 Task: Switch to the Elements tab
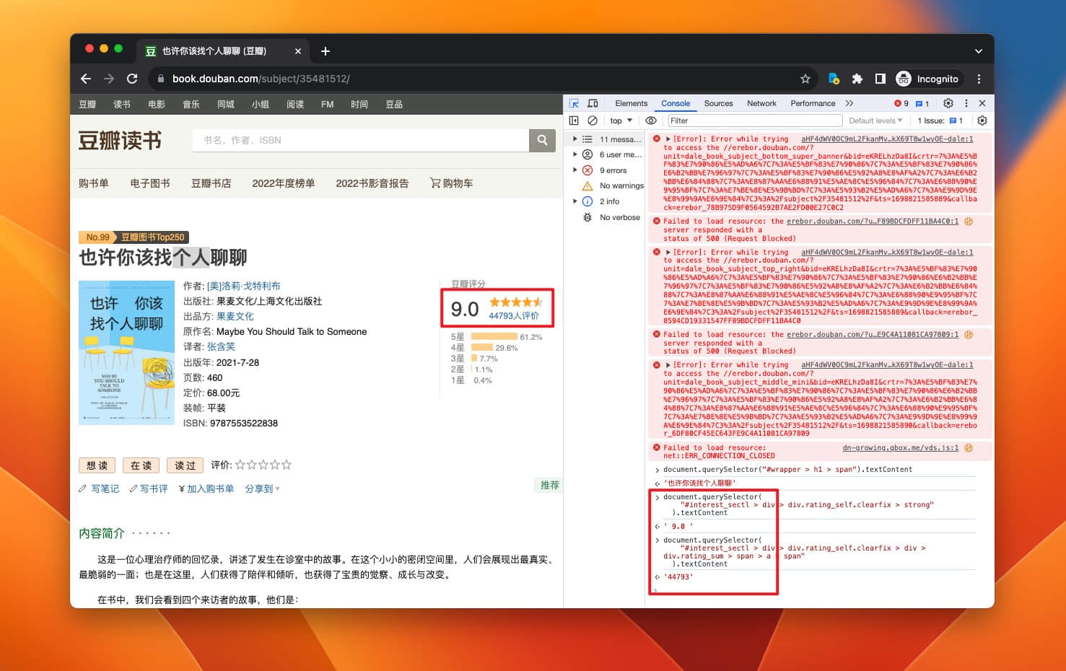click(632, 103)
